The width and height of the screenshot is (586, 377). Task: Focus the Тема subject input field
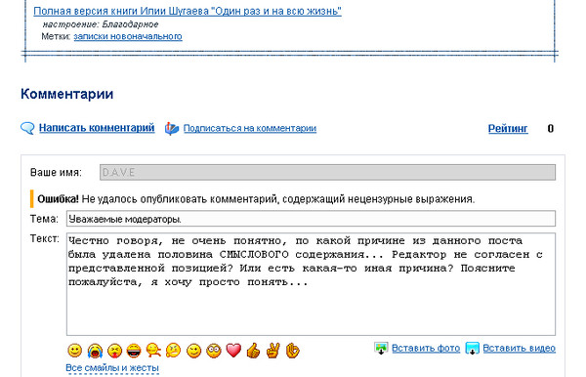[311, 219]
